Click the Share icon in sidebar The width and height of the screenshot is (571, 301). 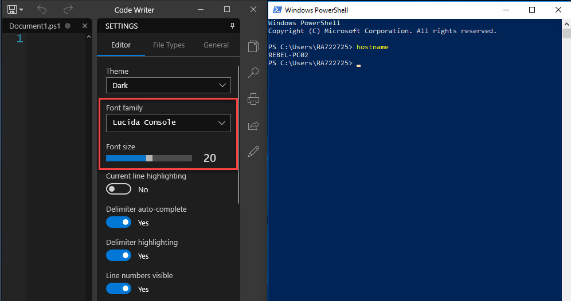coord(253,125)
